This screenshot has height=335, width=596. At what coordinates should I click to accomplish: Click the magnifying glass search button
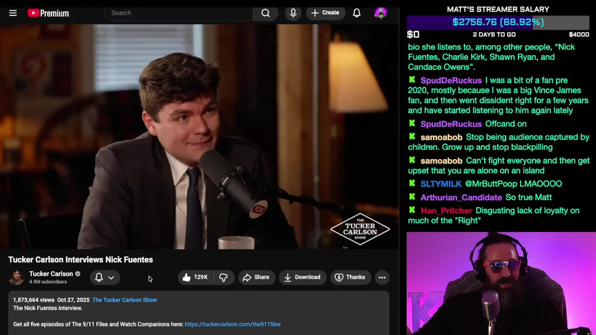click(265, 13)
